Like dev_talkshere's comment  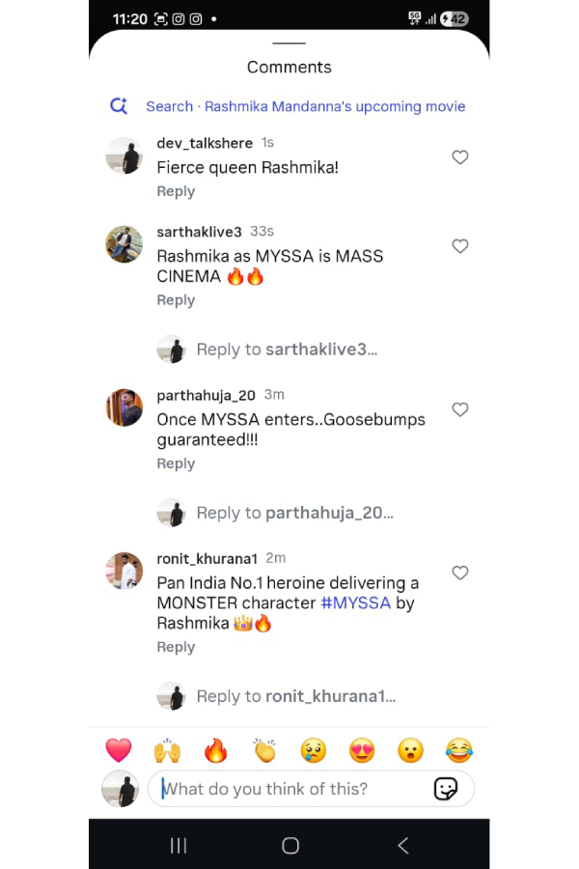[460, 157]
